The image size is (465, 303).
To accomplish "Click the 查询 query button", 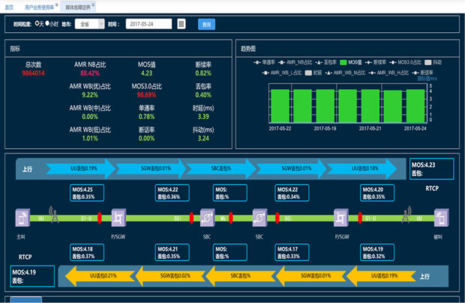I will coord(206,24).
